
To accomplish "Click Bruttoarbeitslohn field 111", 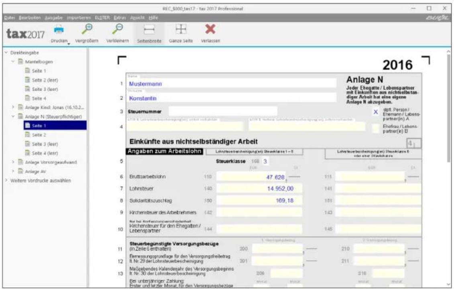I will pos(369,177).
